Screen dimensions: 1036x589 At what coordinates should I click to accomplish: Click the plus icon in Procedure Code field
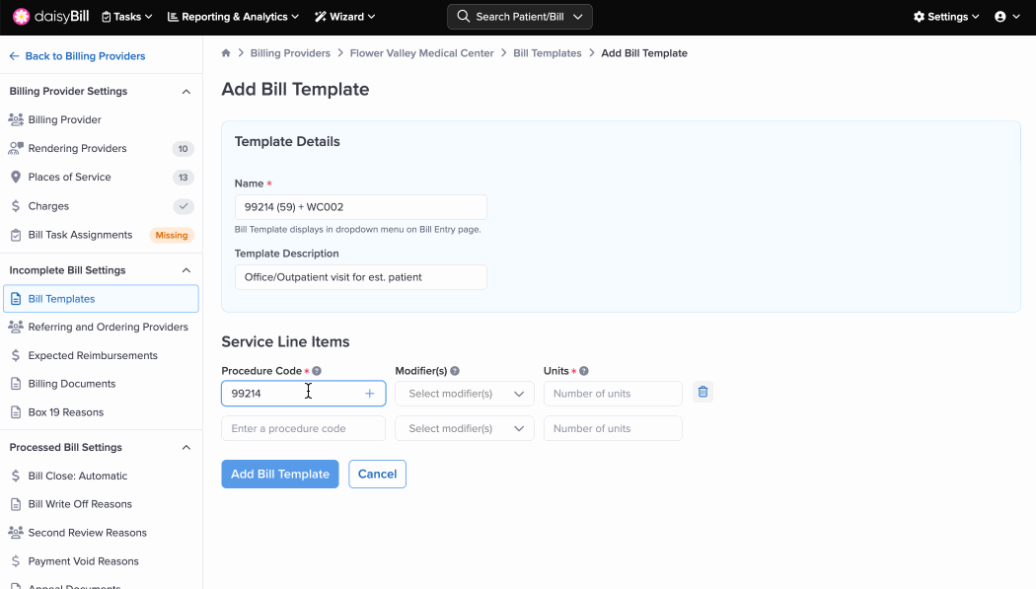pos(370,394)
